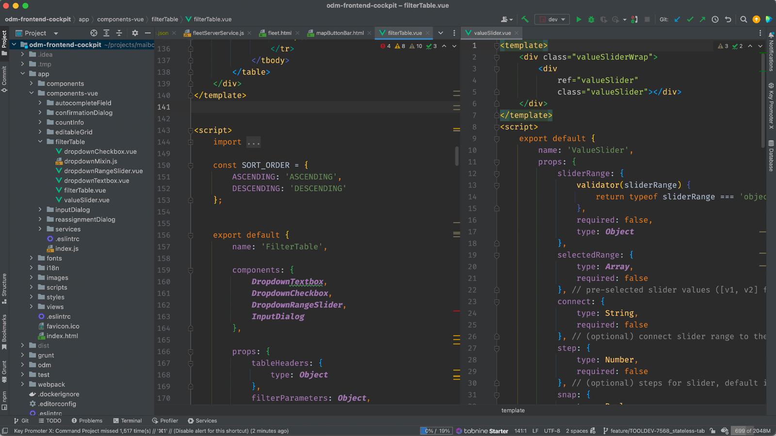Toggle the Grunt tool window stripe button
This screenshot has height=436, width=776.
(4, 371)
